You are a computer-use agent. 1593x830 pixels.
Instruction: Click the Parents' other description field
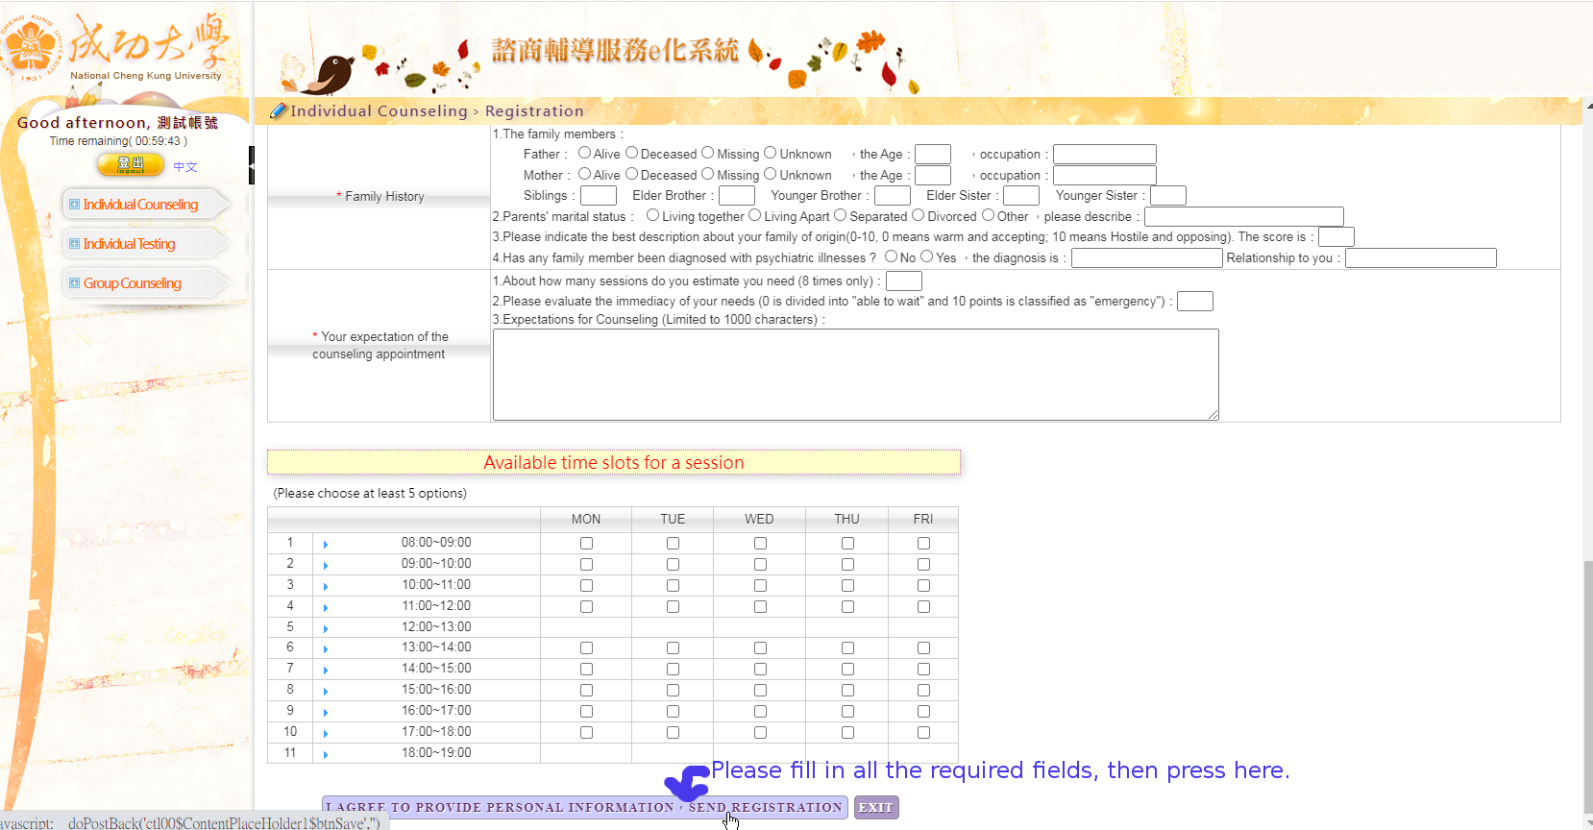pyautogui.click(x=1244, y=217)
